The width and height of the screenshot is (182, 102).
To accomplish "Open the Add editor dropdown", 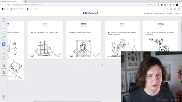I will (x=148, y=14).
